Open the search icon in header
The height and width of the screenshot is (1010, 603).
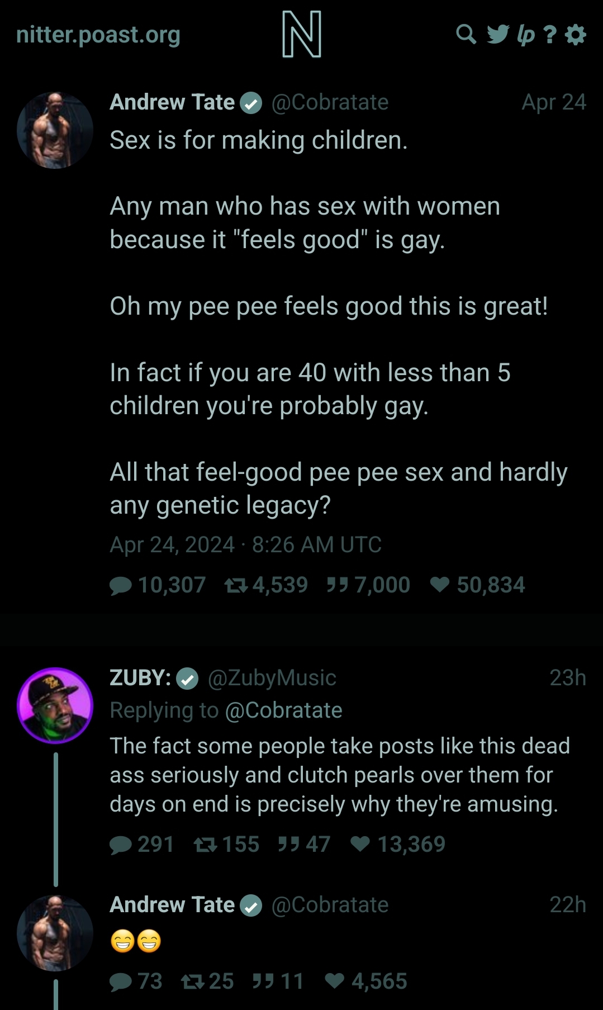(466, 35)
